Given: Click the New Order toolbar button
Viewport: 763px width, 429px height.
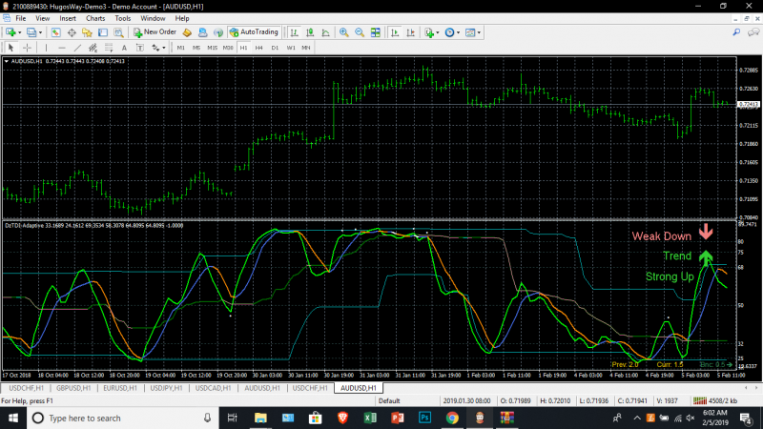Looking at the screenshot, I should (x=155, y=32).
